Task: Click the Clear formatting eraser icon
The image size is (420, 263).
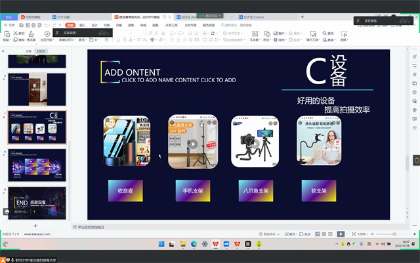Action: [163, 34]
